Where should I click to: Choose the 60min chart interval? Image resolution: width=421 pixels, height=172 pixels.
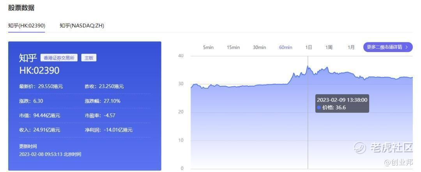(285, 47)
